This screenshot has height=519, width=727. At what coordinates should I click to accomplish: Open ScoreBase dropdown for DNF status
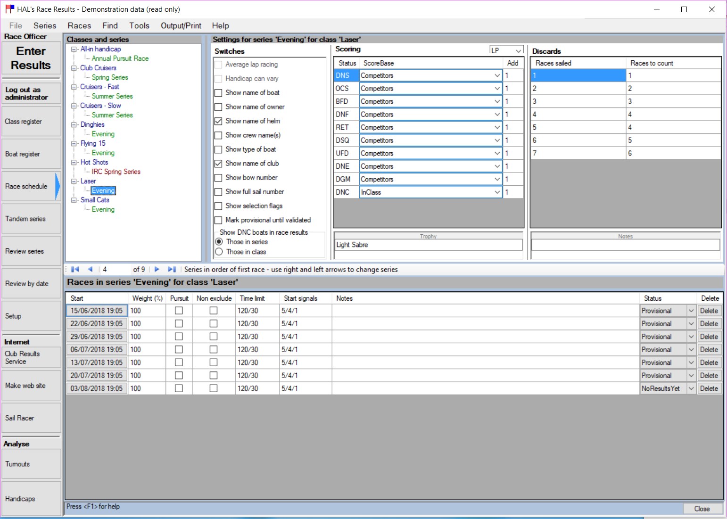tap(497, 115)
